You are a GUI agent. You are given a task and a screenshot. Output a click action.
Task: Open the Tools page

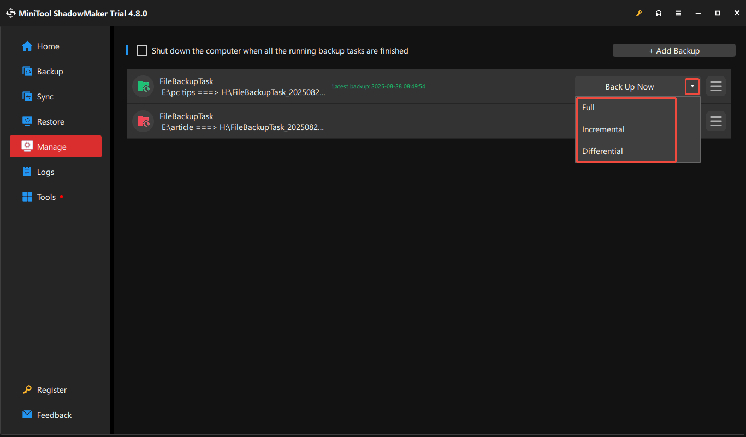coord(56,197)
